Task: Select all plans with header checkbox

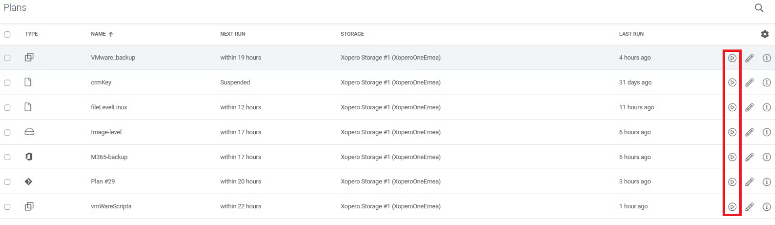Action: point(7,34)
